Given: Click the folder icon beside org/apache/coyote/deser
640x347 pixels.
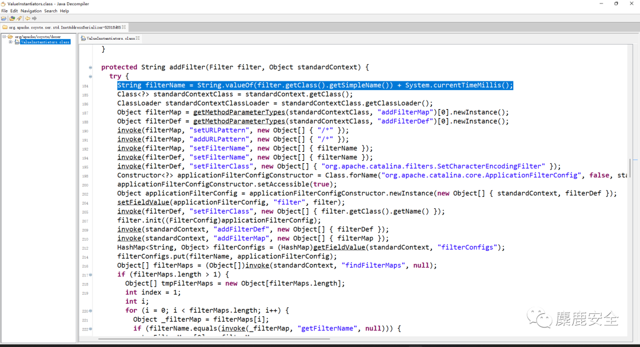Looking at the screenshot, I should 10,37.
